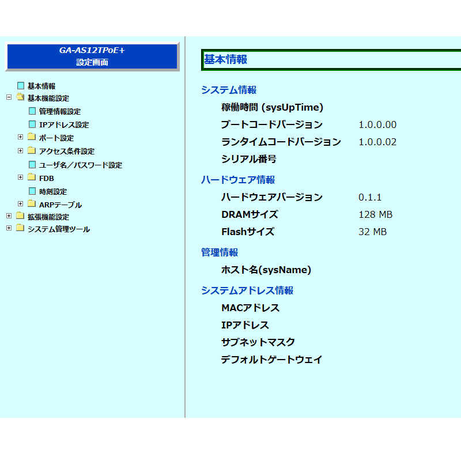Click the アクセス条件設定 folder icon
461x461 pixels.
(32, 151)
